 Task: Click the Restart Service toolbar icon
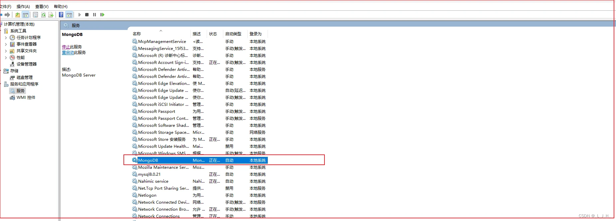[102, 15]
